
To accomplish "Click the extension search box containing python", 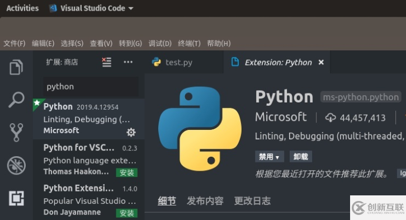I will point(91,87).
